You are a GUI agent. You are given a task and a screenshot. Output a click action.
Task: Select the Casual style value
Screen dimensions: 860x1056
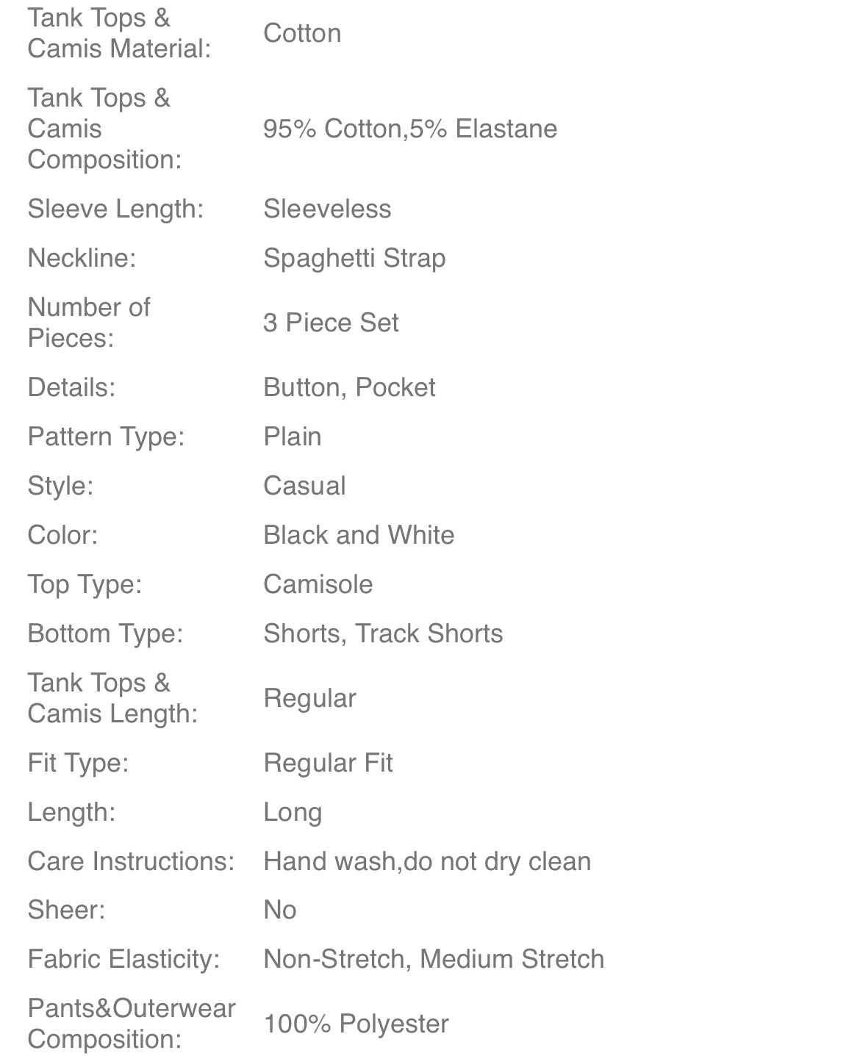point(304,486)
